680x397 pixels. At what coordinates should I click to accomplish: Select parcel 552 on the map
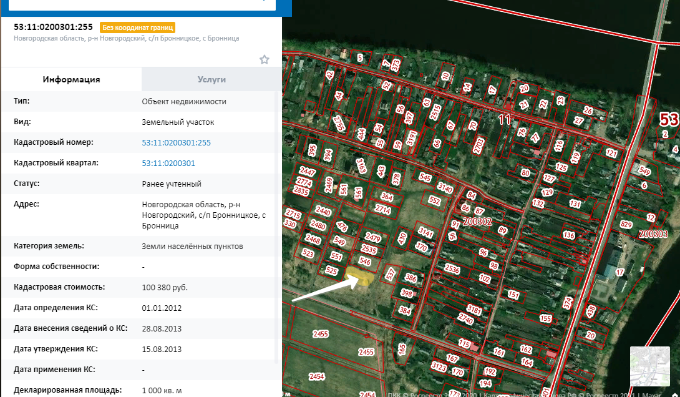[434, 200]
